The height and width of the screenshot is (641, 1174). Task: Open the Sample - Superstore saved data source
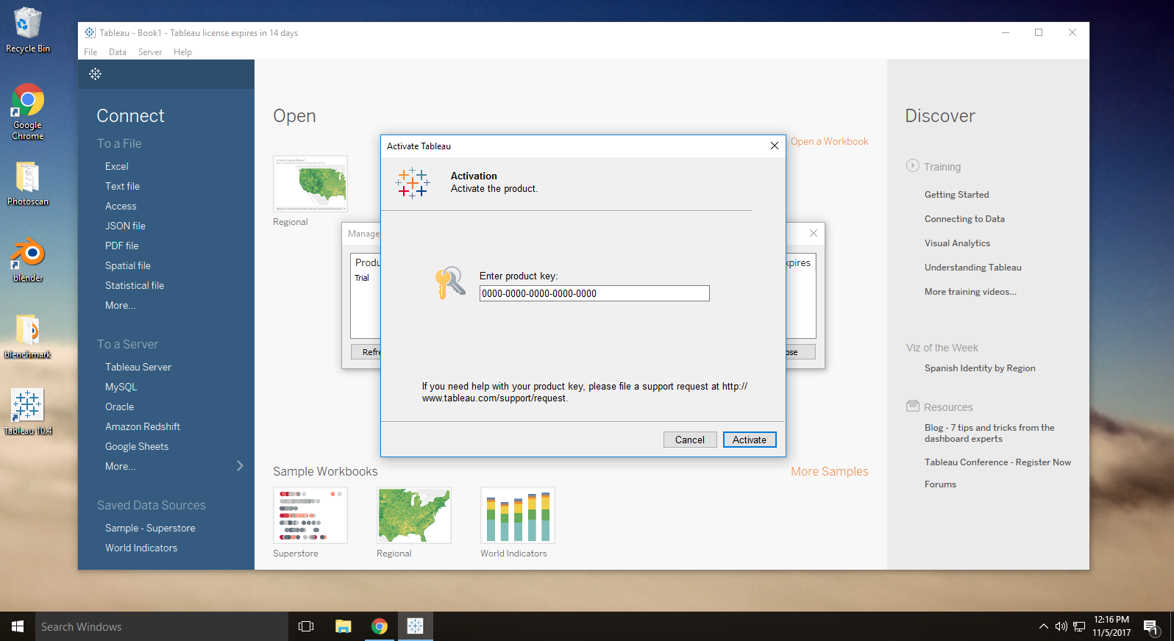(150, 528)
